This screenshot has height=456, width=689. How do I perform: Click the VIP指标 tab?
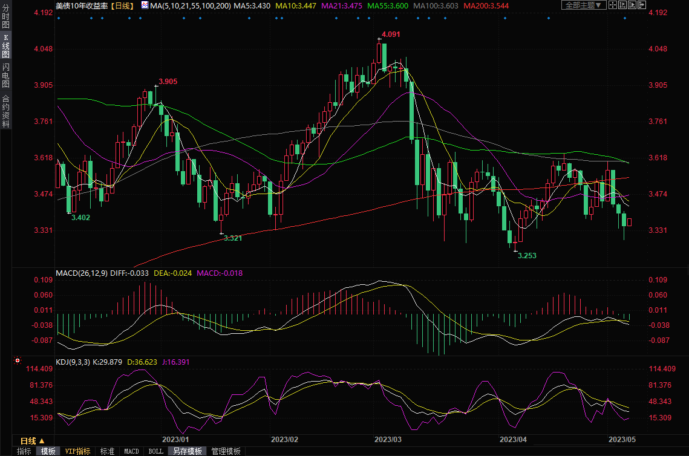77,451
